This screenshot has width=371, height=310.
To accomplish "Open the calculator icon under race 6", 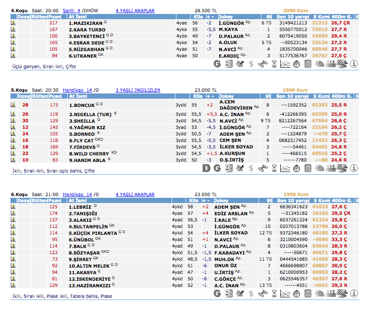I will point(308,294).
